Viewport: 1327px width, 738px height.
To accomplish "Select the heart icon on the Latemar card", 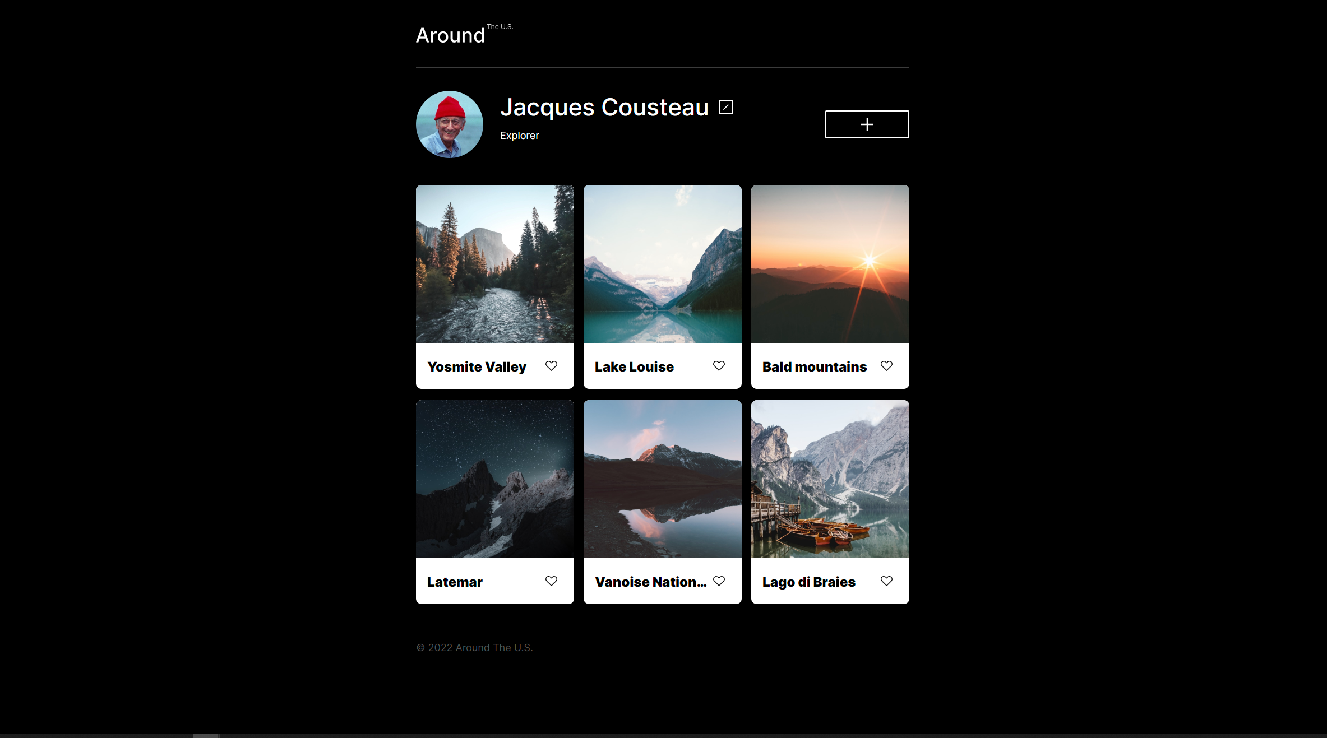I will point(551,581).
